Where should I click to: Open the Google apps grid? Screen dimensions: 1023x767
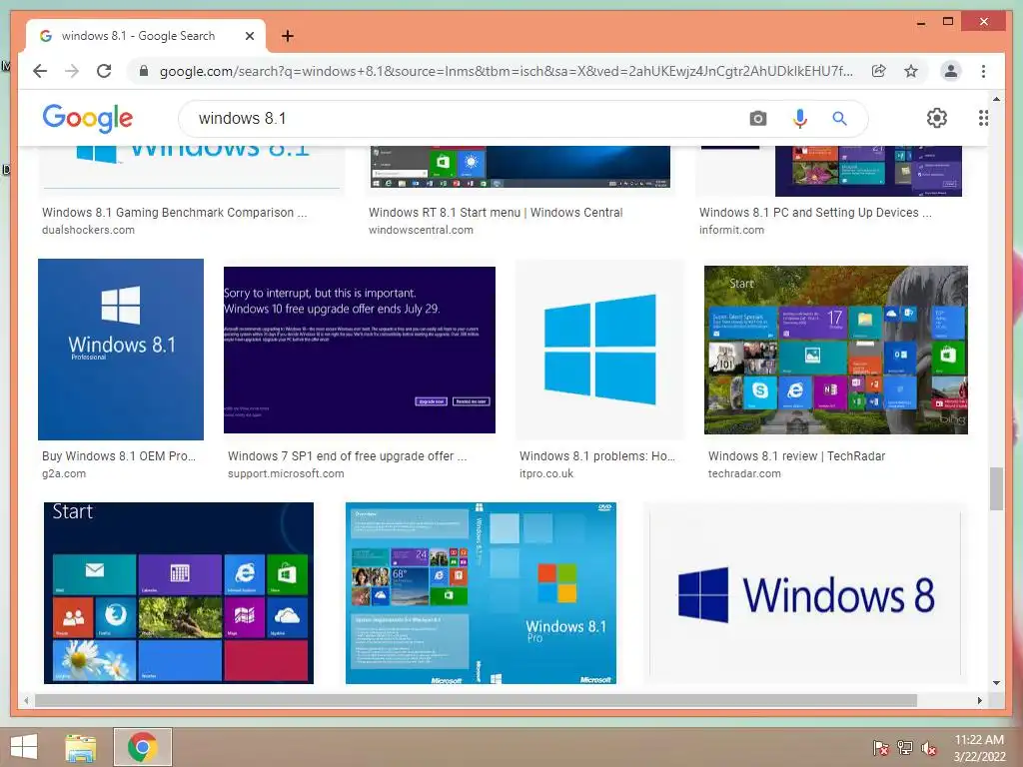click(x=983, y=118)
